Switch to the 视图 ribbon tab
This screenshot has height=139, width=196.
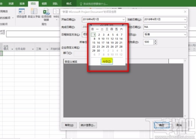click(44, 4)
